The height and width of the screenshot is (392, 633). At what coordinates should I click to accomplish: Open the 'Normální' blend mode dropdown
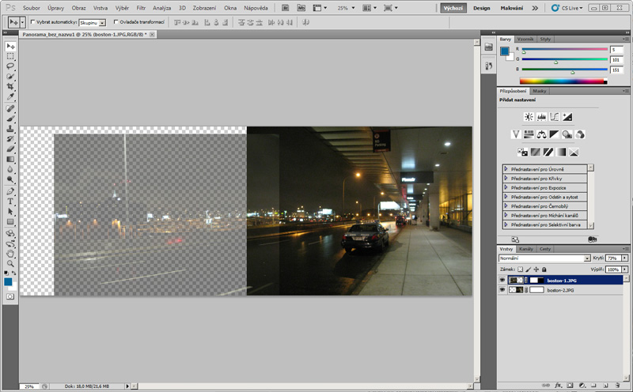coord(544,258)
